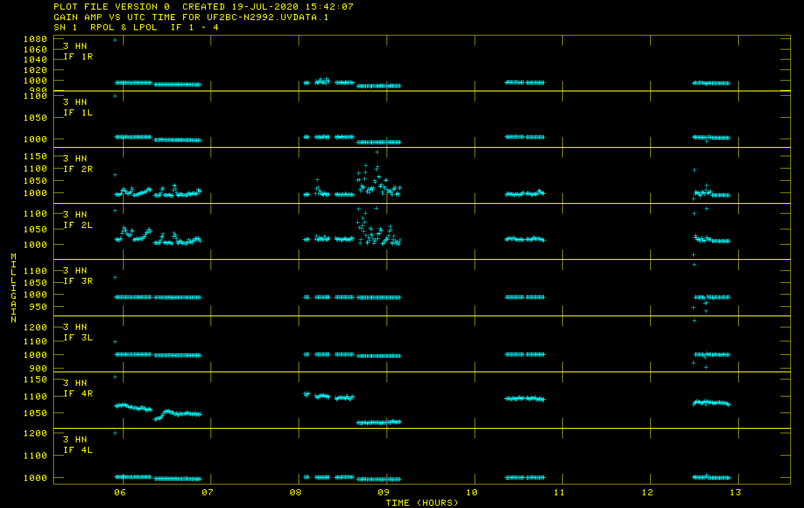Click the '10' hour tick label
Screen dimensions: 804x508
click(472, 492)
